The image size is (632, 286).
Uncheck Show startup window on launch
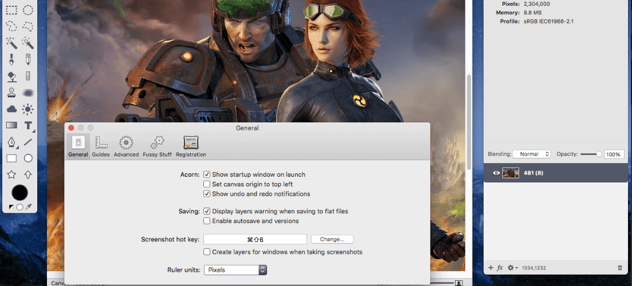(x=207, y=174)
